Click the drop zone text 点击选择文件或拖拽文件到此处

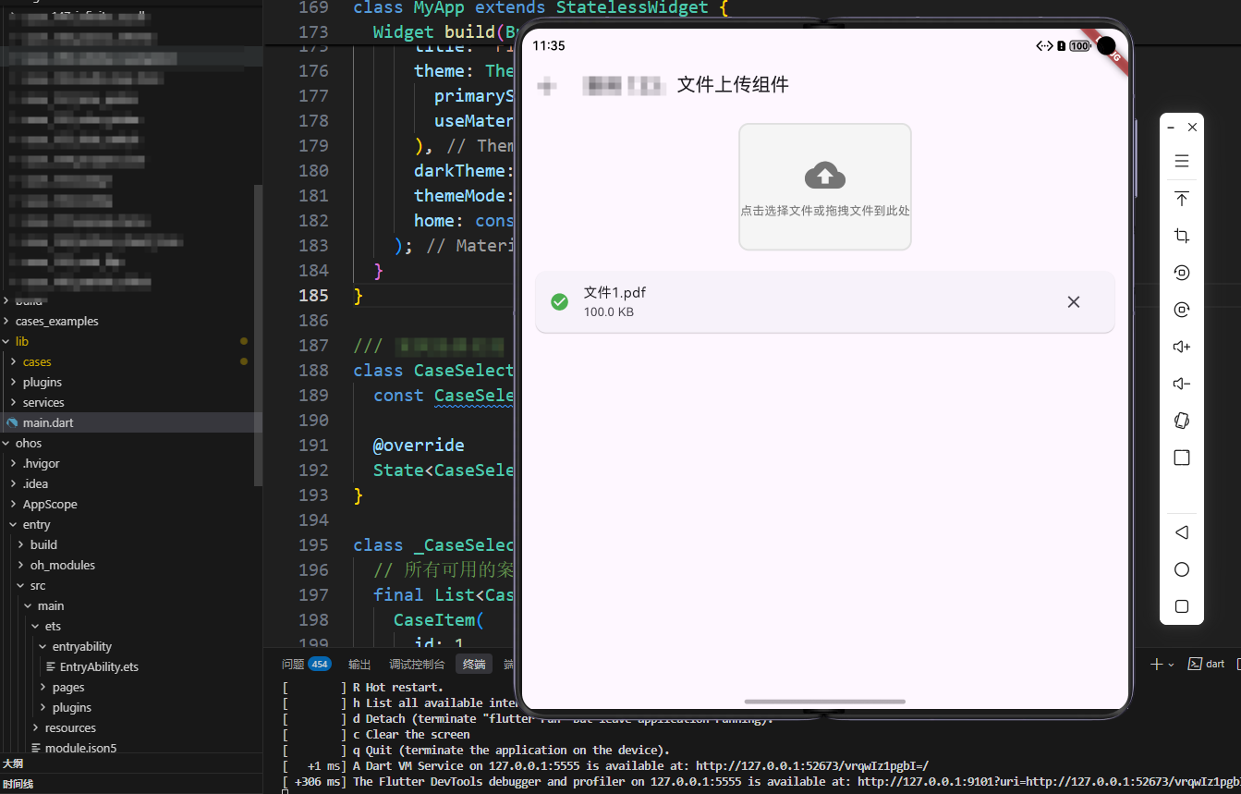(x=825, y=211)
